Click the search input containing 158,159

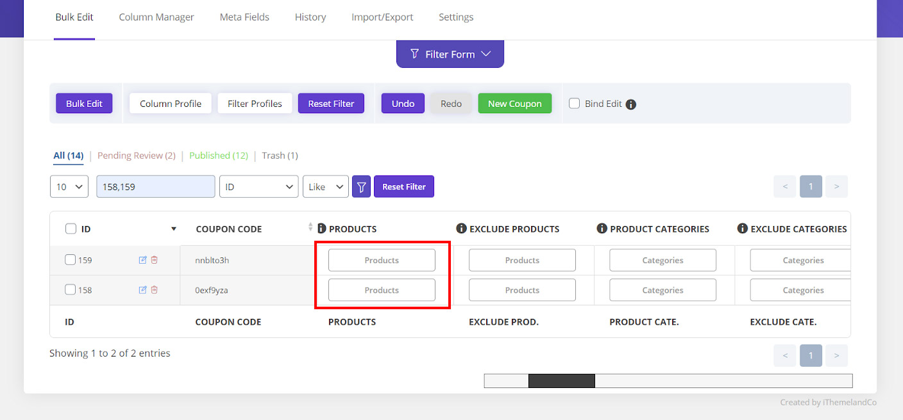tap(156, 187)
